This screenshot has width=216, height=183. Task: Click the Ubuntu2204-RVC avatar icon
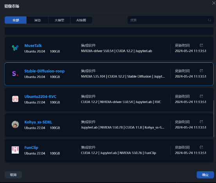coord(15,99)
